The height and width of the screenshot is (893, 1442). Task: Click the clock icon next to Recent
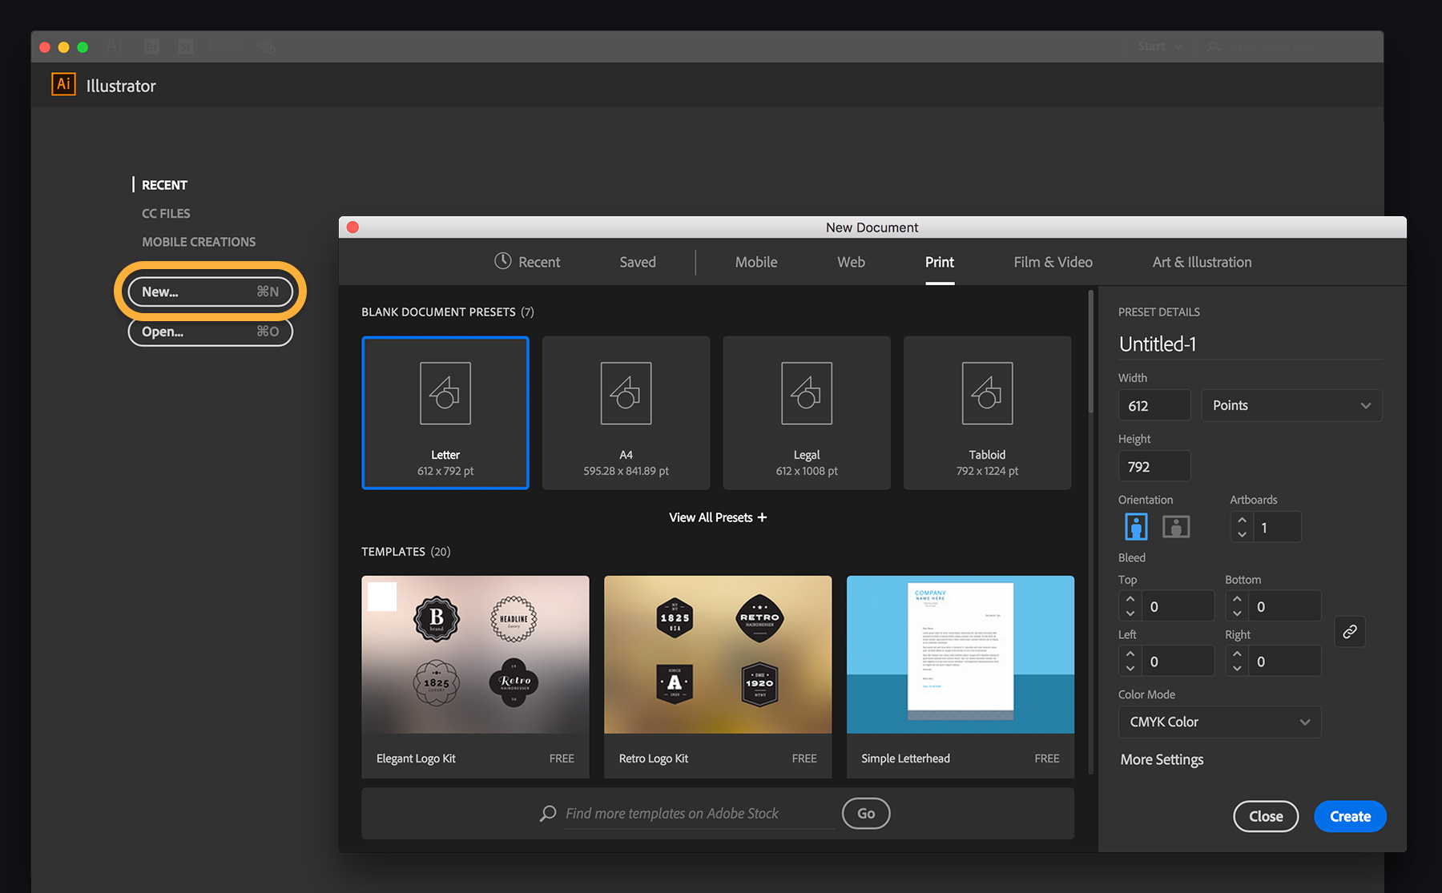tap(501, 262)
